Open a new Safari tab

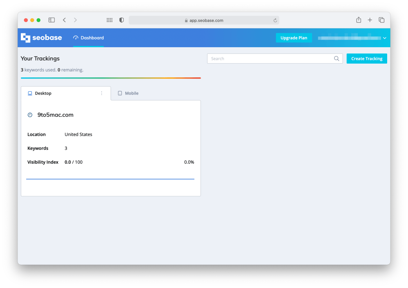[370, 20]
